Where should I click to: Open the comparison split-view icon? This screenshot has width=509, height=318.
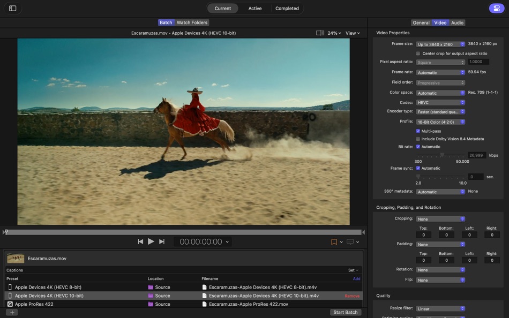320,33
